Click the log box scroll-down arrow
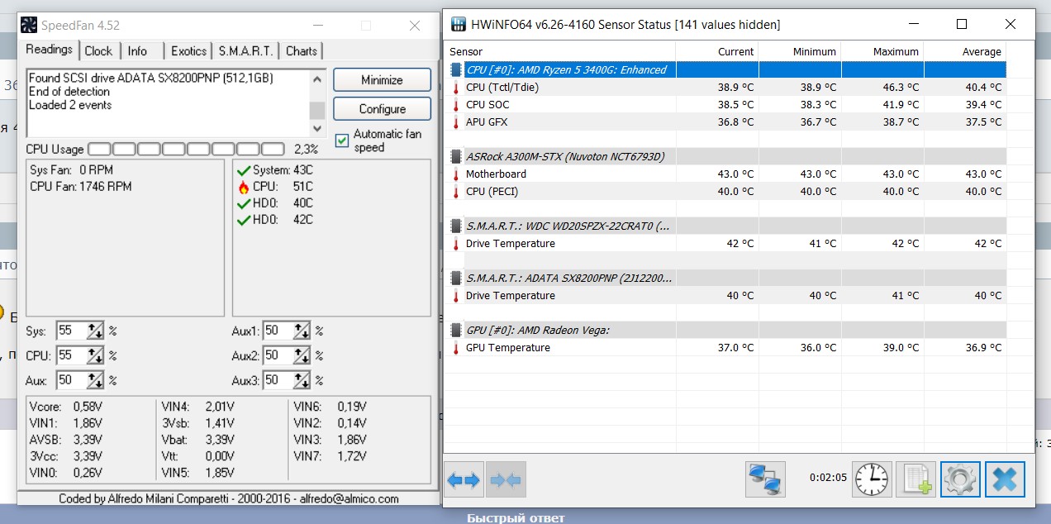The height and width of the screenshot is (524, 1051). tap(317, 128)
